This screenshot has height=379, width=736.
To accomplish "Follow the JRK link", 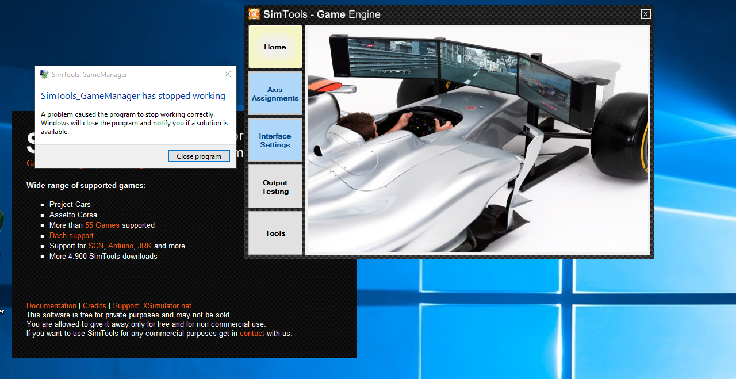I will 144,246.
